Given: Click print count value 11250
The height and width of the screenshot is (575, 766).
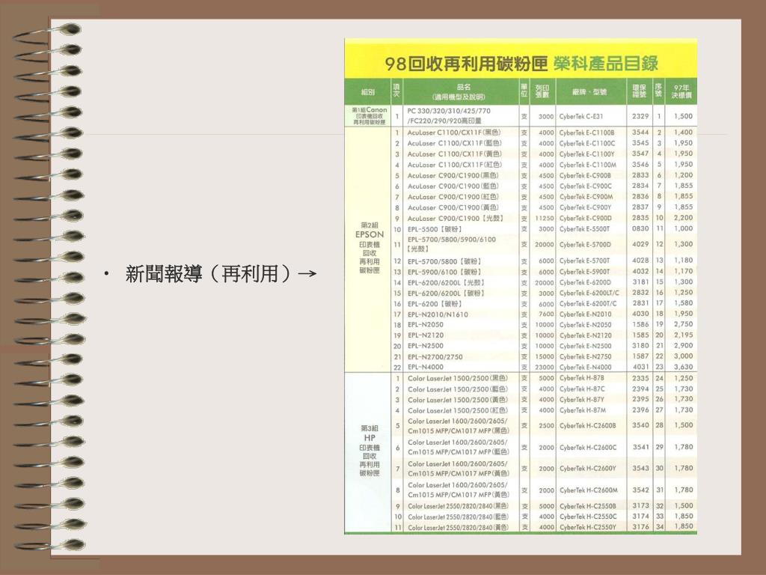Looking at the screenshot, I should tap(545, 219).
